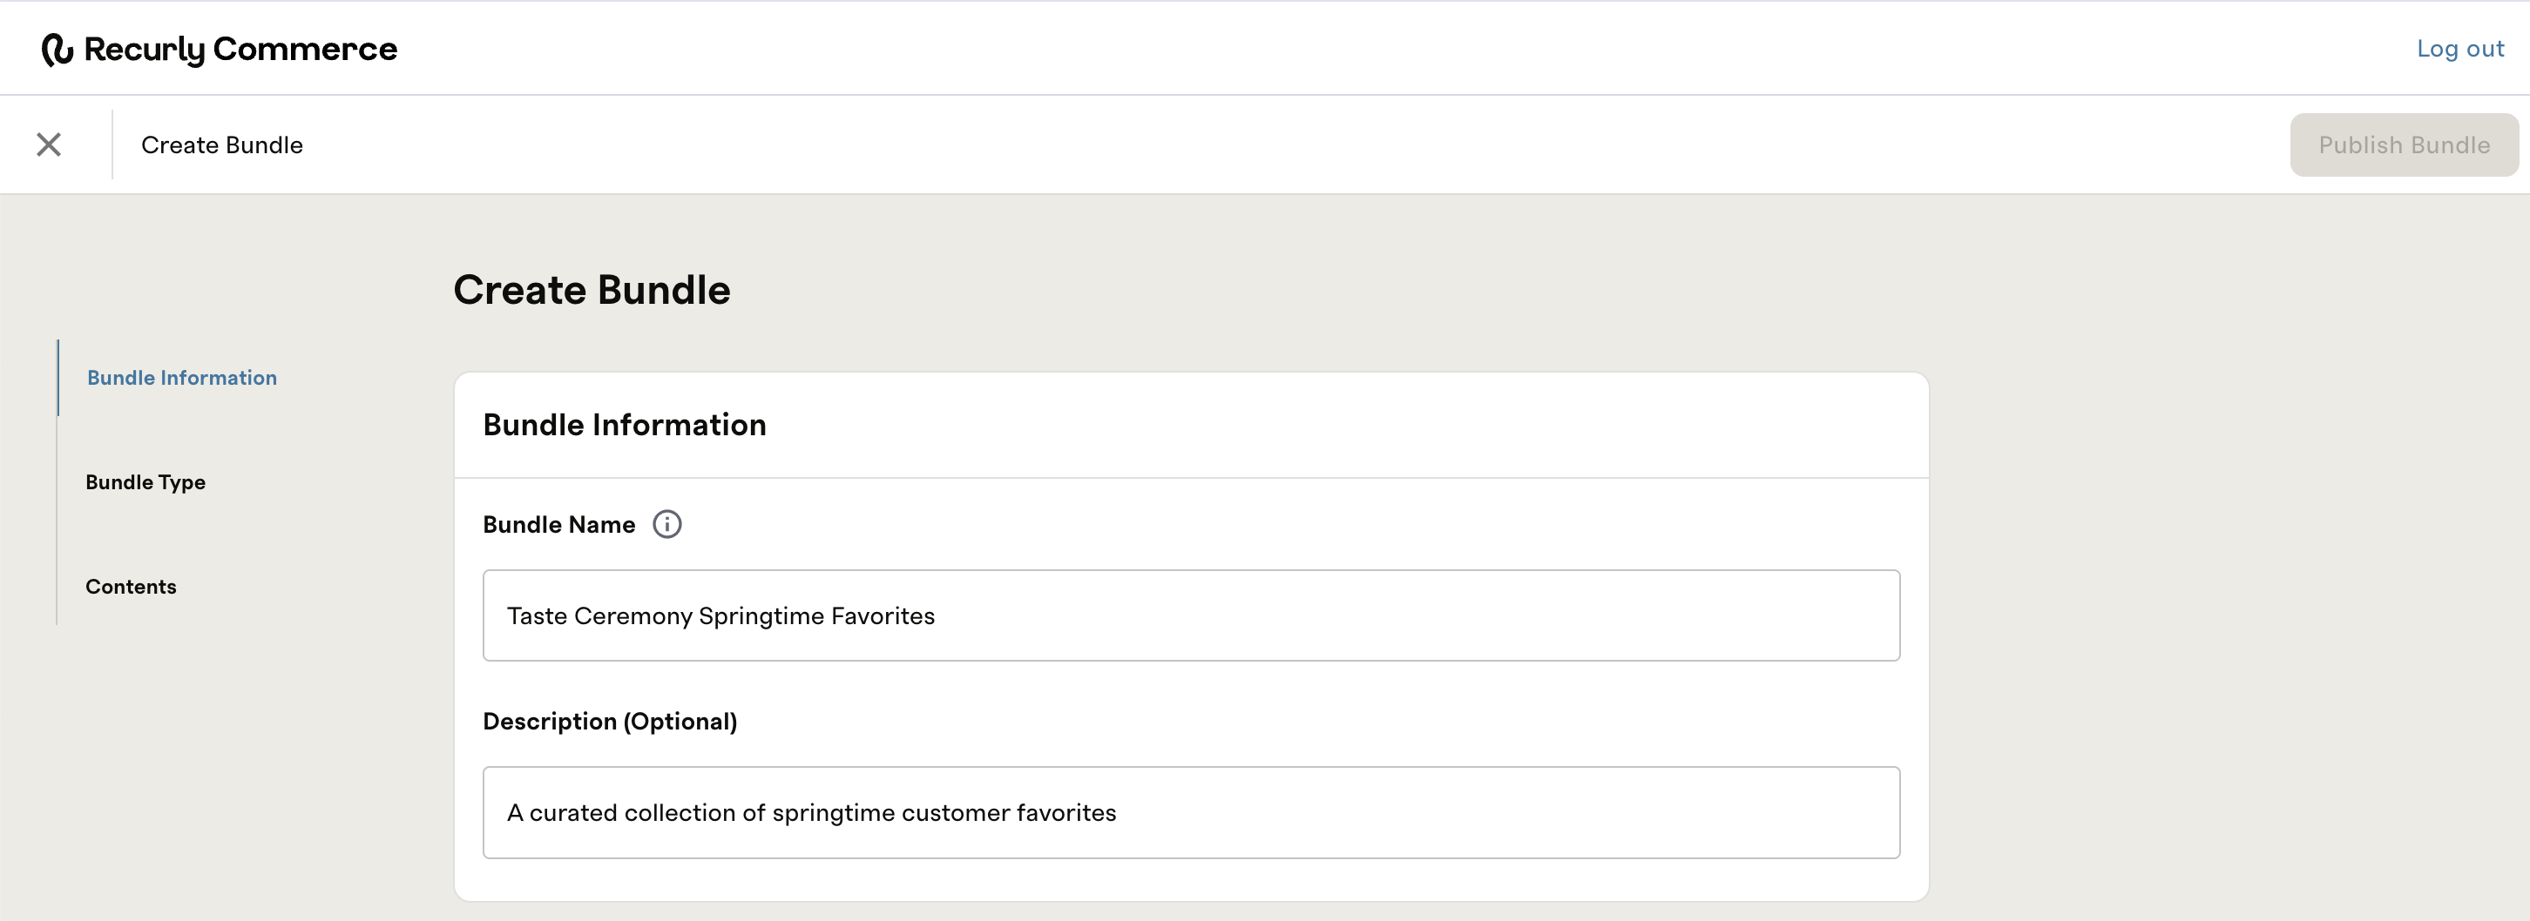Click the Create Bundle title beside X

pos(222,145)
